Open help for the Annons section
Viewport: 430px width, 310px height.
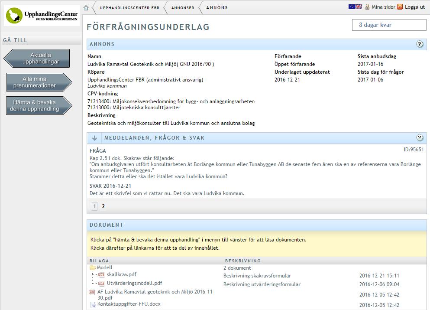(420, 44)
